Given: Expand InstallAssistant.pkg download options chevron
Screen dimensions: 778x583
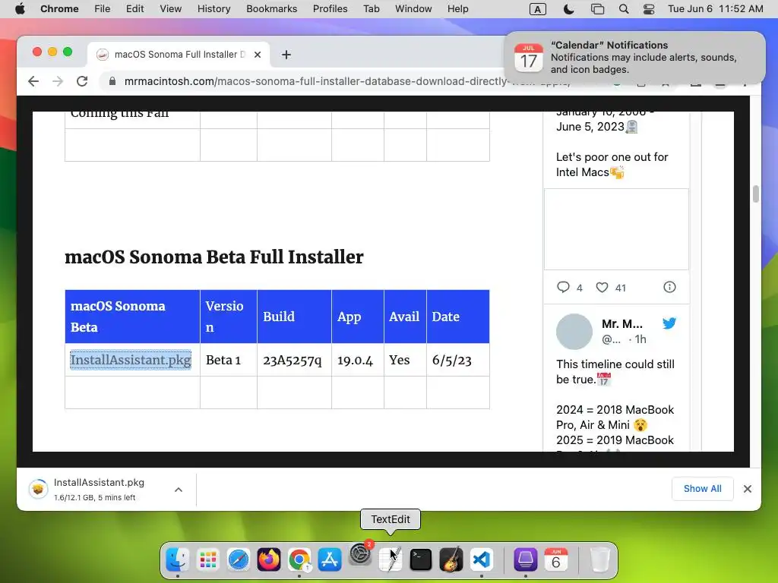Looking at the screenshot, I should click(x=179, y=490).
